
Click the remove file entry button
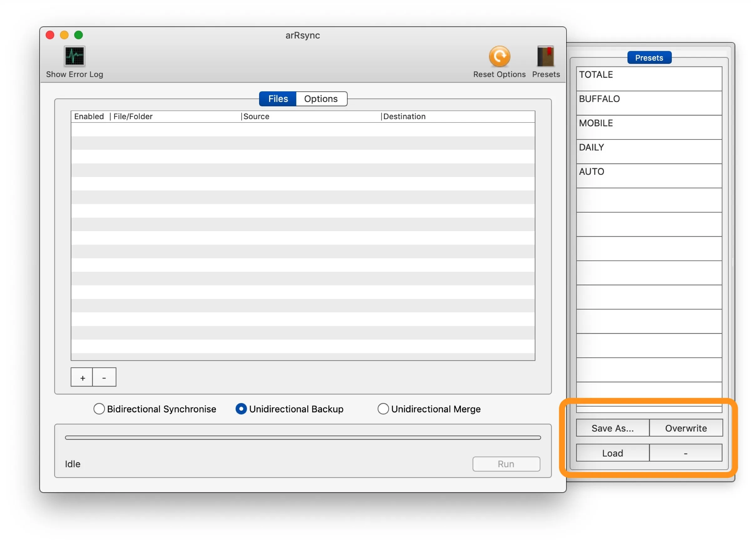(x=104, y=378)
